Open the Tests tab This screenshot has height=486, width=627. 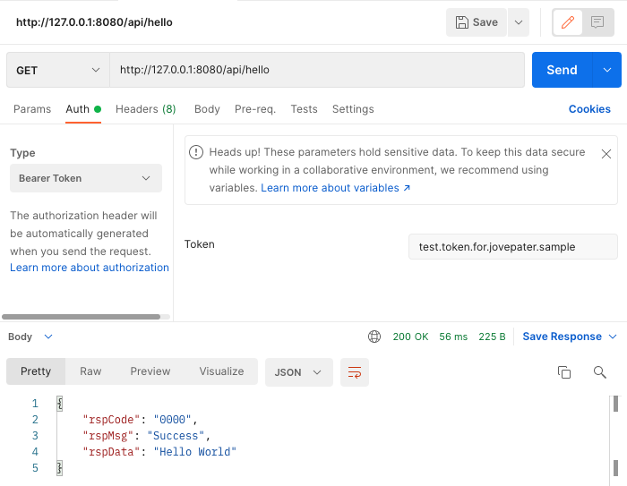click(x=304, y=109)
